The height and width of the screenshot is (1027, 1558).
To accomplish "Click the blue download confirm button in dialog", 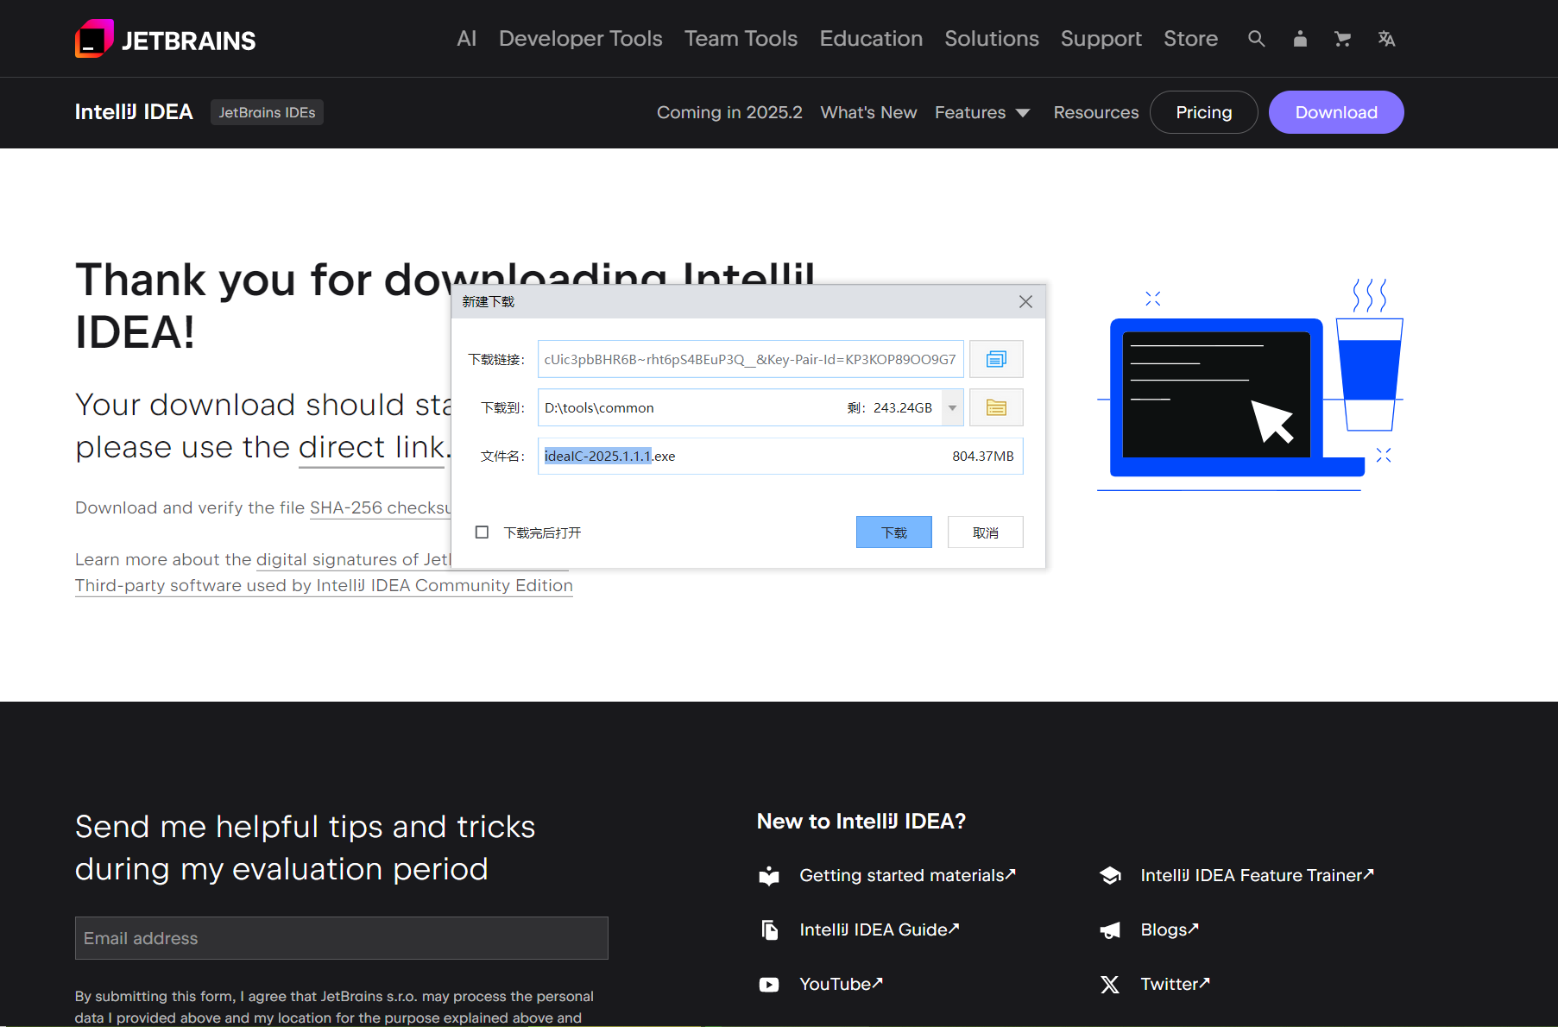I will point(894,532).
